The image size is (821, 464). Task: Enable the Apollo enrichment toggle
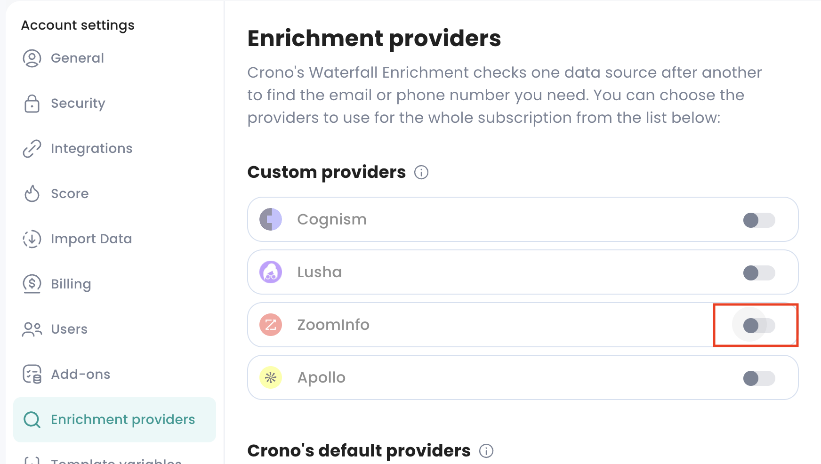coord(758,378)
